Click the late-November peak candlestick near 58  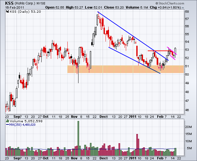pos(98,17)
